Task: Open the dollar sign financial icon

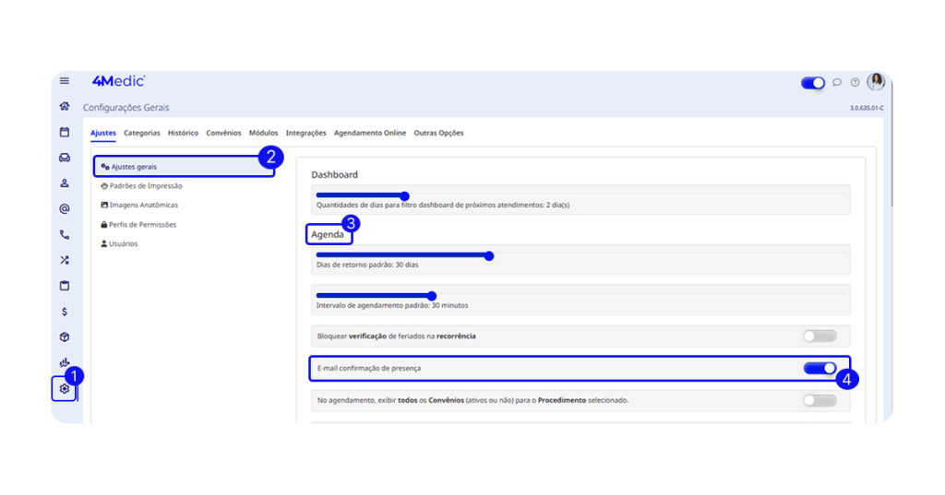Action: pyautogui.click(x=65, y=312)
